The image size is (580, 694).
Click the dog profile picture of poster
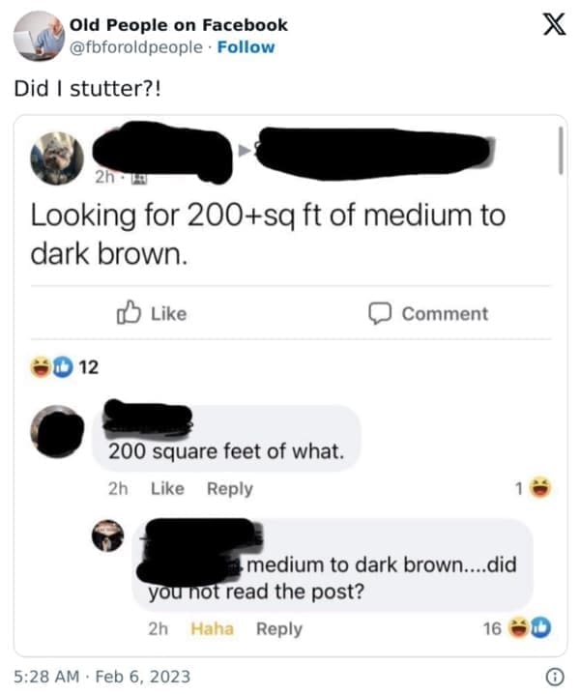pyautogui.click(x=57, y=158)
